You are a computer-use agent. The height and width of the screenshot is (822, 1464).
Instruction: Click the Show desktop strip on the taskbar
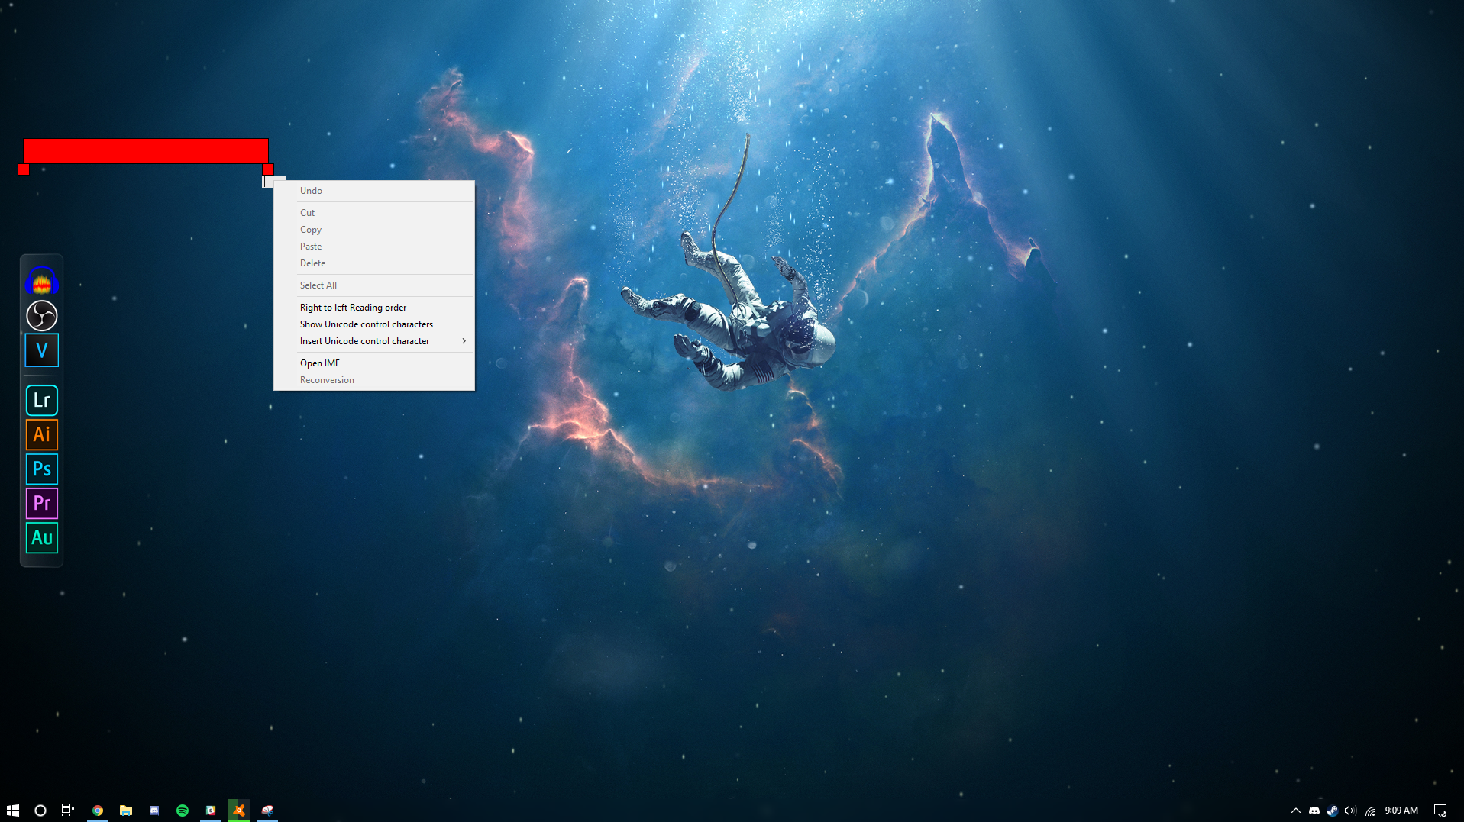1461,811
